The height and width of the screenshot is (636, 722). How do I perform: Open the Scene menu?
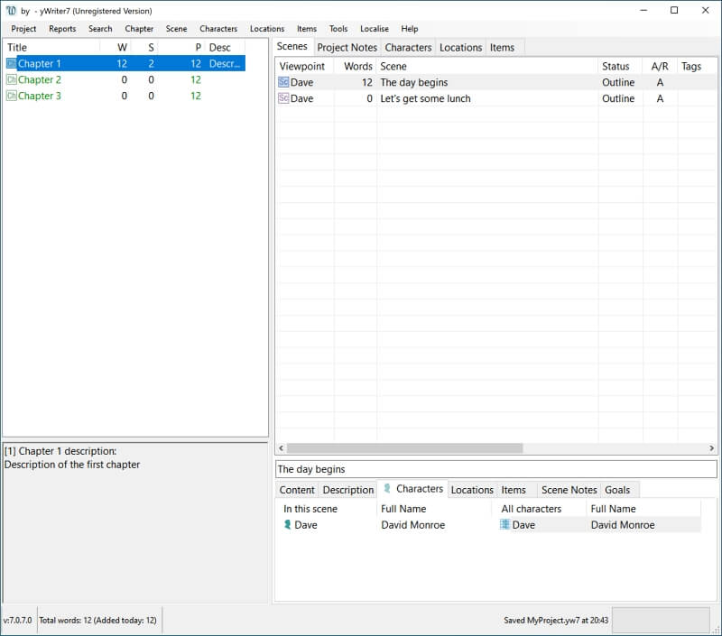176,29
